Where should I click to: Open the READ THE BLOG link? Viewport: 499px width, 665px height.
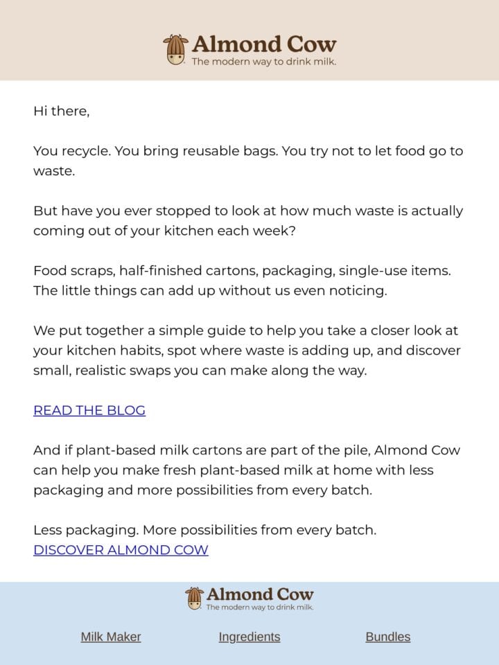tap(89, 410)
